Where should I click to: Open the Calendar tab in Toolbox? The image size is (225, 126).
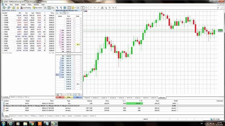[41, 116]
